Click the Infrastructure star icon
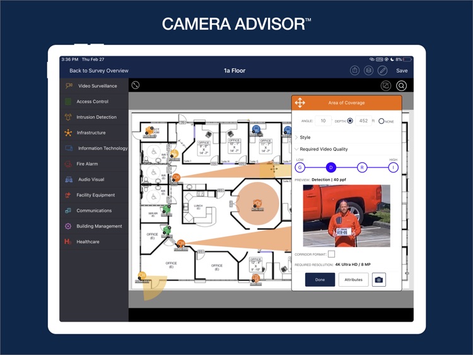 click(x=68, y=133)
